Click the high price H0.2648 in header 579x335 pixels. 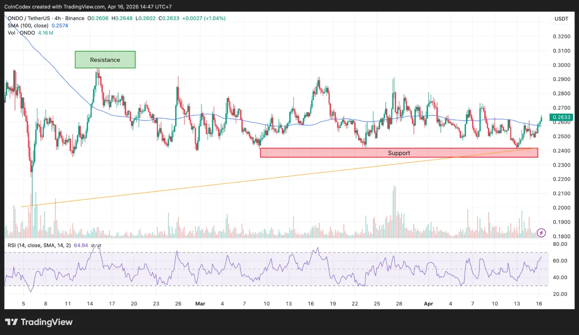pos(122,18)
